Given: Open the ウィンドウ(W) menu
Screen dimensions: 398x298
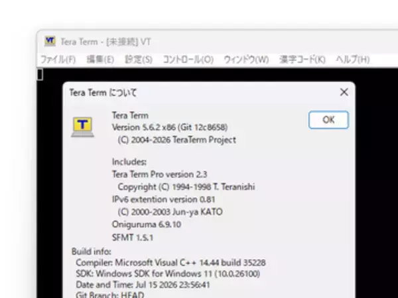Looking at the screenshot, I should click(x=246, y=60).
